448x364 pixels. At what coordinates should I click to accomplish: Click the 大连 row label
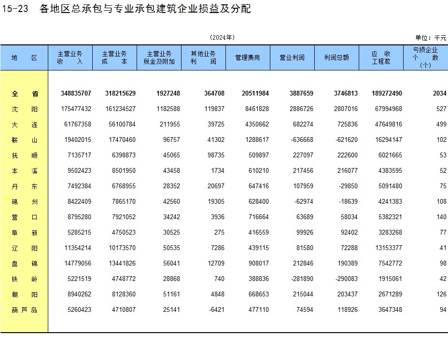tap(24, 125)
